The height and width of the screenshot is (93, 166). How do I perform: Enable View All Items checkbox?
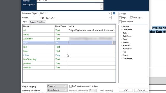point(120,22)
